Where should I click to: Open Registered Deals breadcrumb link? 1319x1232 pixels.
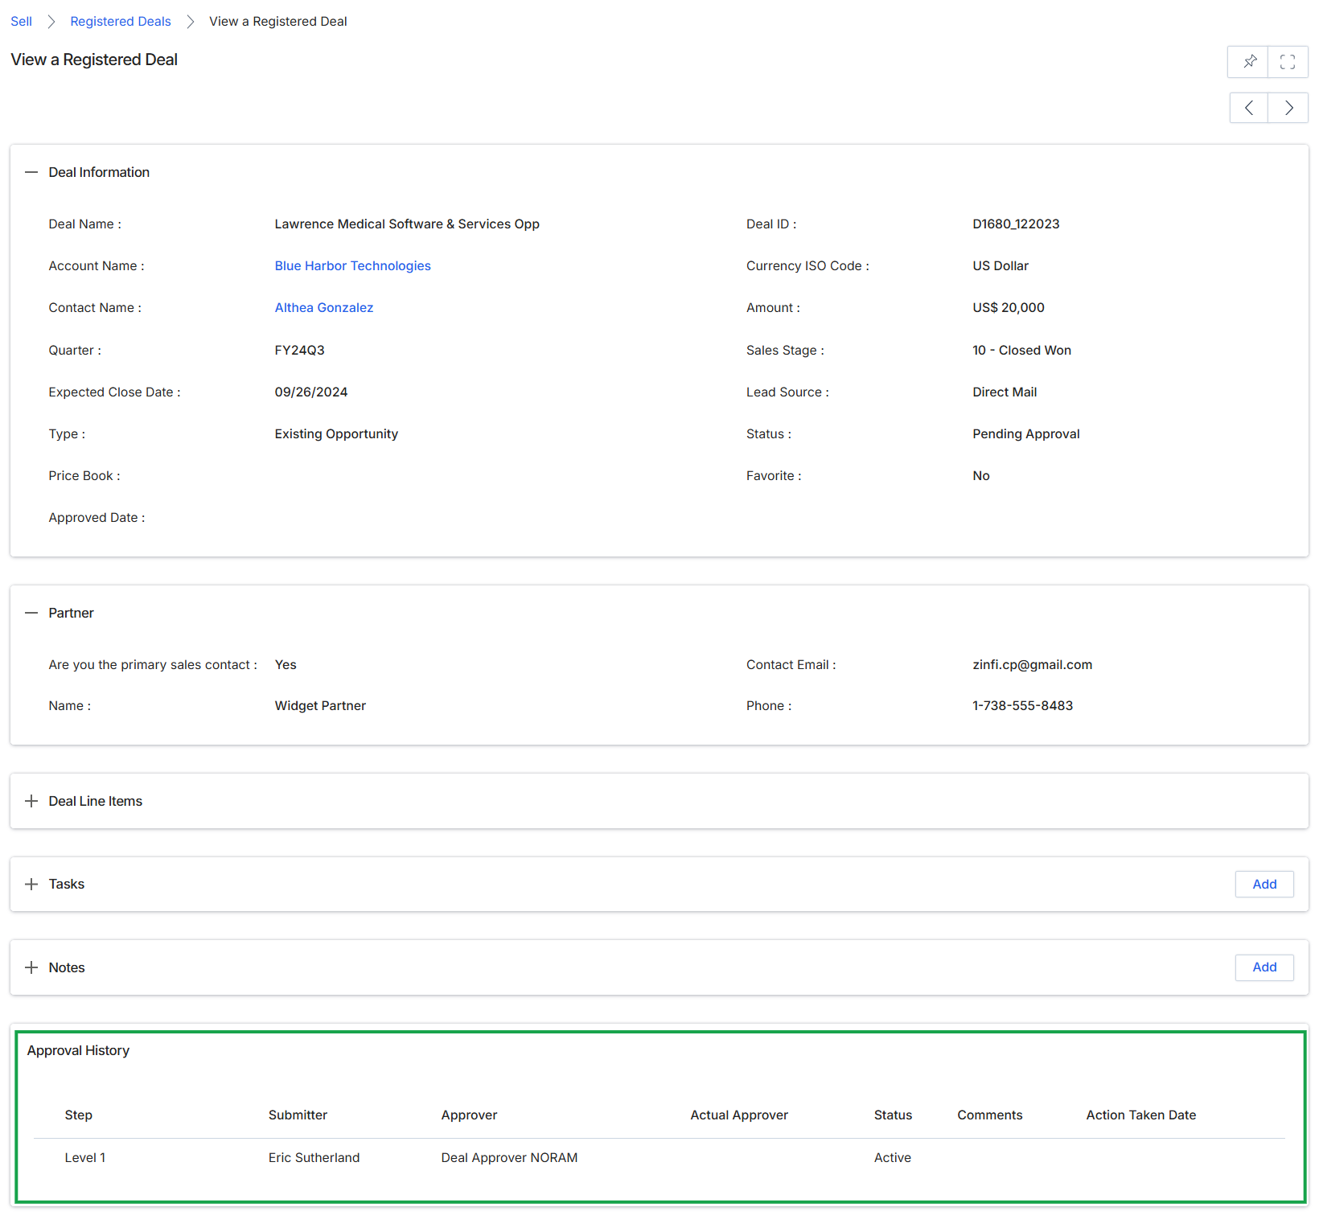(x=121, y=22)
